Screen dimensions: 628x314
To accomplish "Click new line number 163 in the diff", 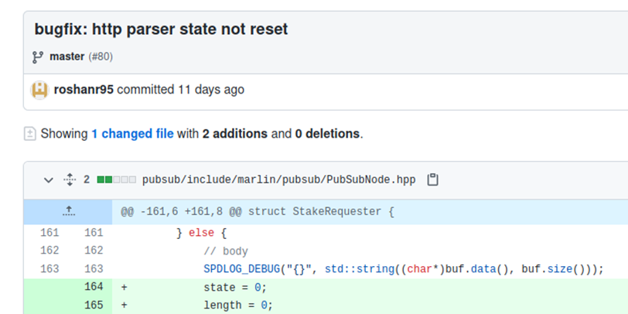I will click(x=94, y=268).
